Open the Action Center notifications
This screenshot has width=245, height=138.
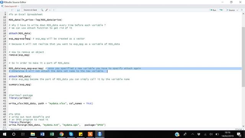point(239,134)
